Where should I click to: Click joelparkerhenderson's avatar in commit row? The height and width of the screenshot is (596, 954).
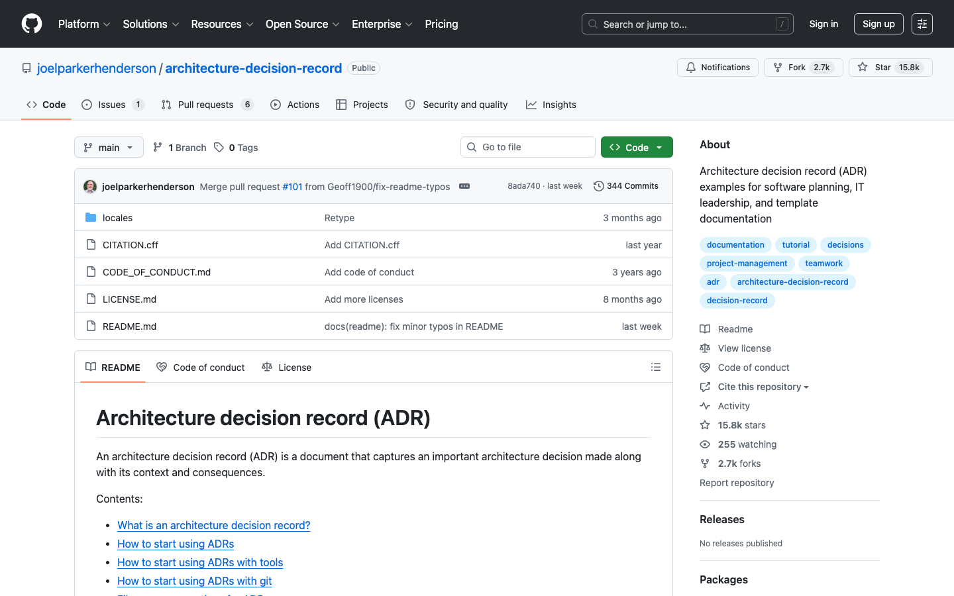coord(90,187)
